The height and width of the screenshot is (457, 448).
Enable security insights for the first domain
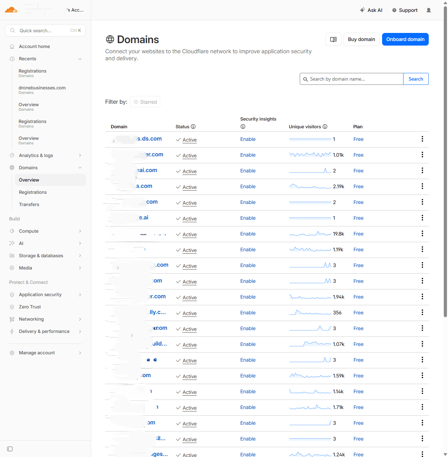[x=248, y=139]
